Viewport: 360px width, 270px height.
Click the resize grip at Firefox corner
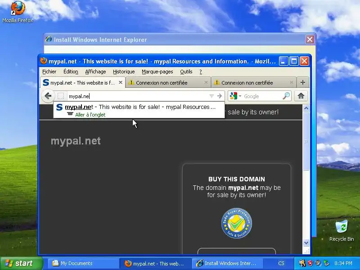tap(306, 251)
